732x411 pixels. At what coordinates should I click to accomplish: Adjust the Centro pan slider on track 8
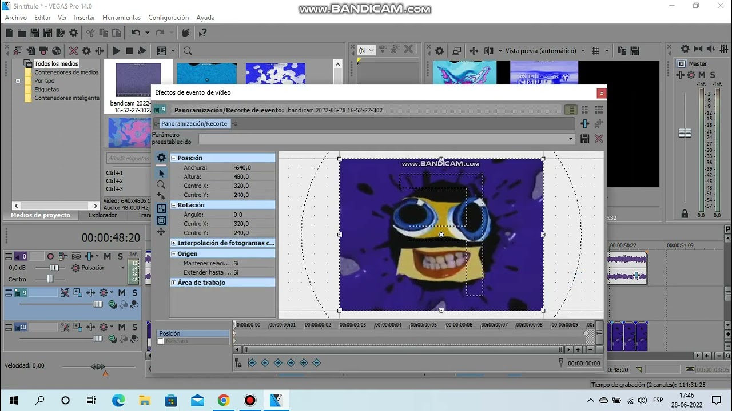tap(50, 279)
